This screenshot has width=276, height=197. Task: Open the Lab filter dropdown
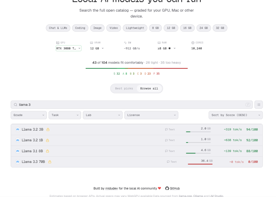tap(103, 115)
